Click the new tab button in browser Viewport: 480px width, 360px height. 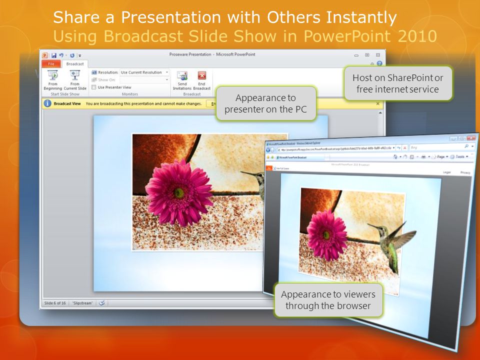(327, 157)
